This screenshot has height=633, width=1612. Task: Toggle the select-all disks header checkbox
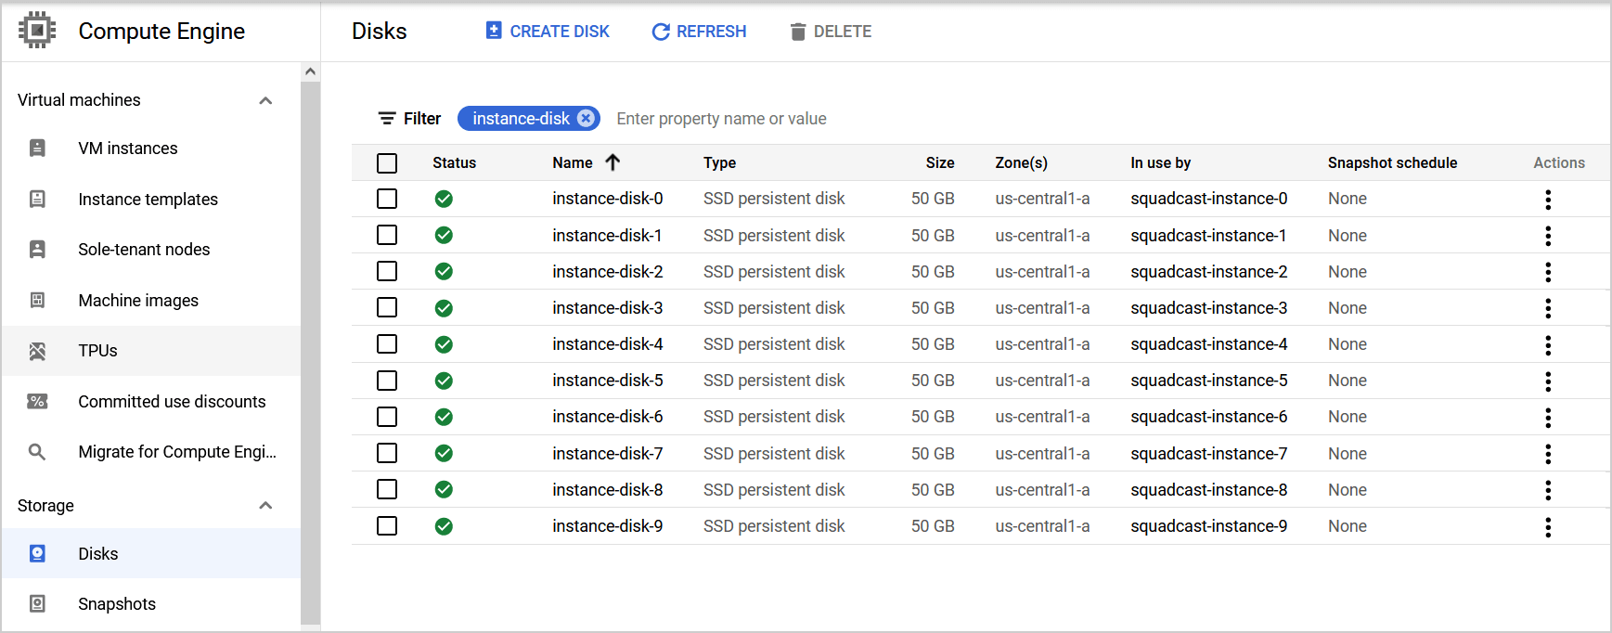pos(387,163)
